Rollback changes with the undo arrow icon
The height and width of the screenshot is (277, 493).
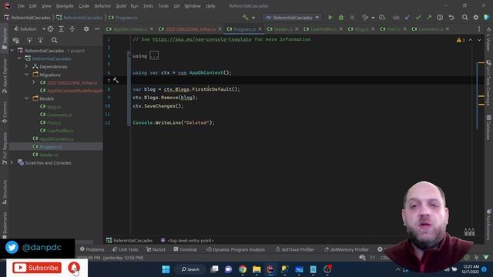click(451, 18)
